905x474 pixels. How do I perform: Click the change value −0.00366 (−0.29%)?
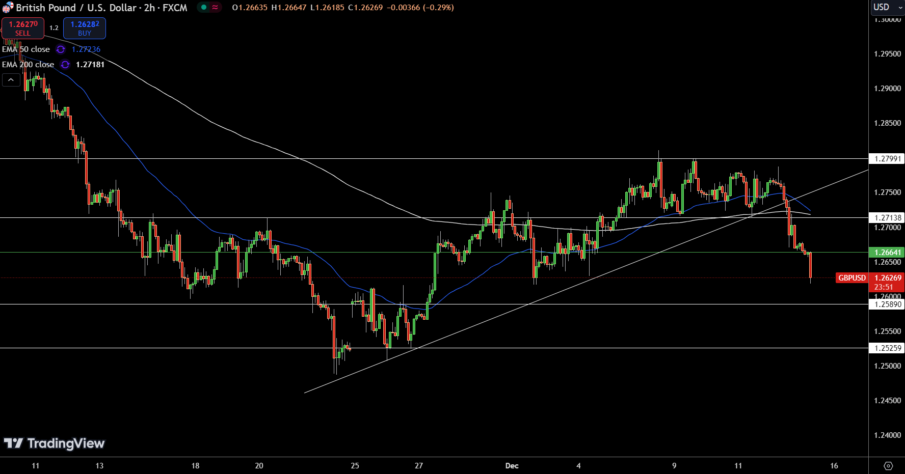(x=420, y=8)
